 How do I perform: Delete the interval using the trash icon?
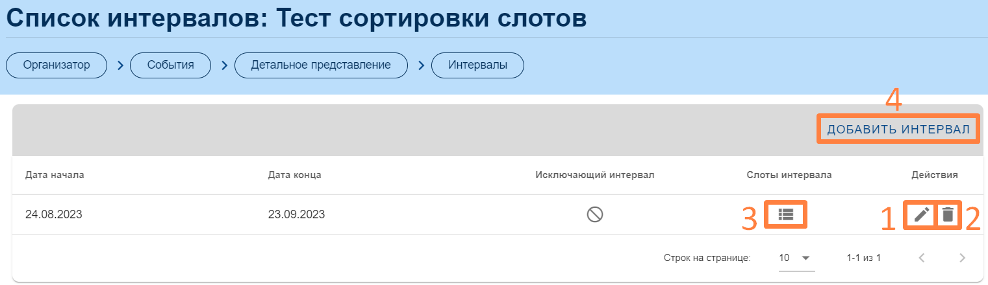[948, 214]
